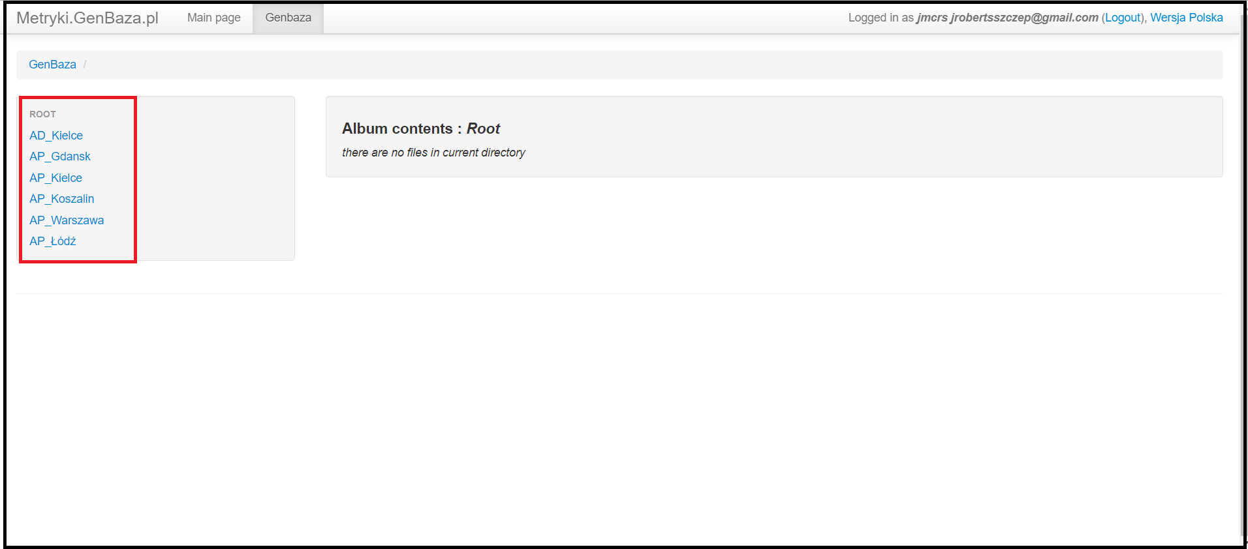
Task: Select the empty directory message text
Action: tap(433, 153)
